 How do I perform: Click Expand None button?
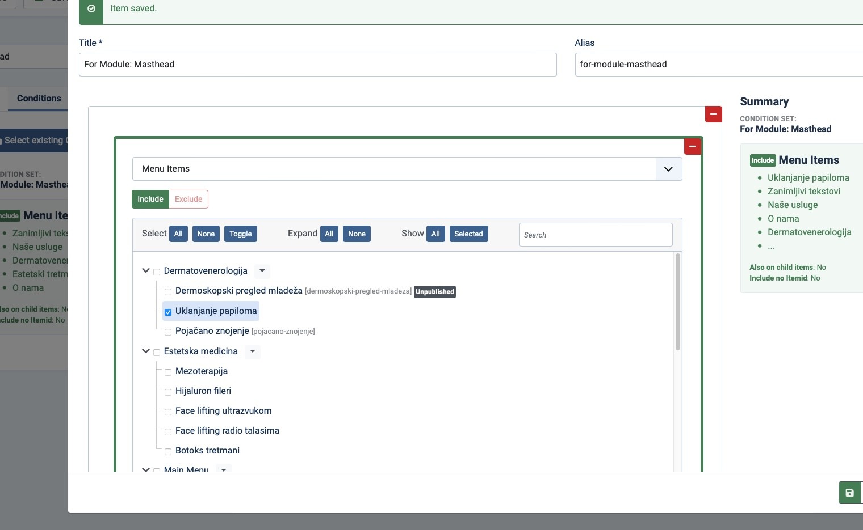point(357,234)
